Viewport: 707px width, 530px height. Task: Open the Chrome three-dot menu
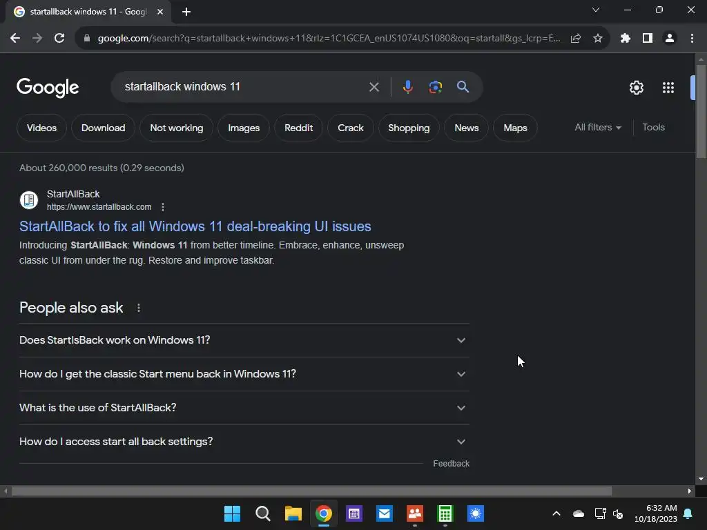tap(692, 39)
